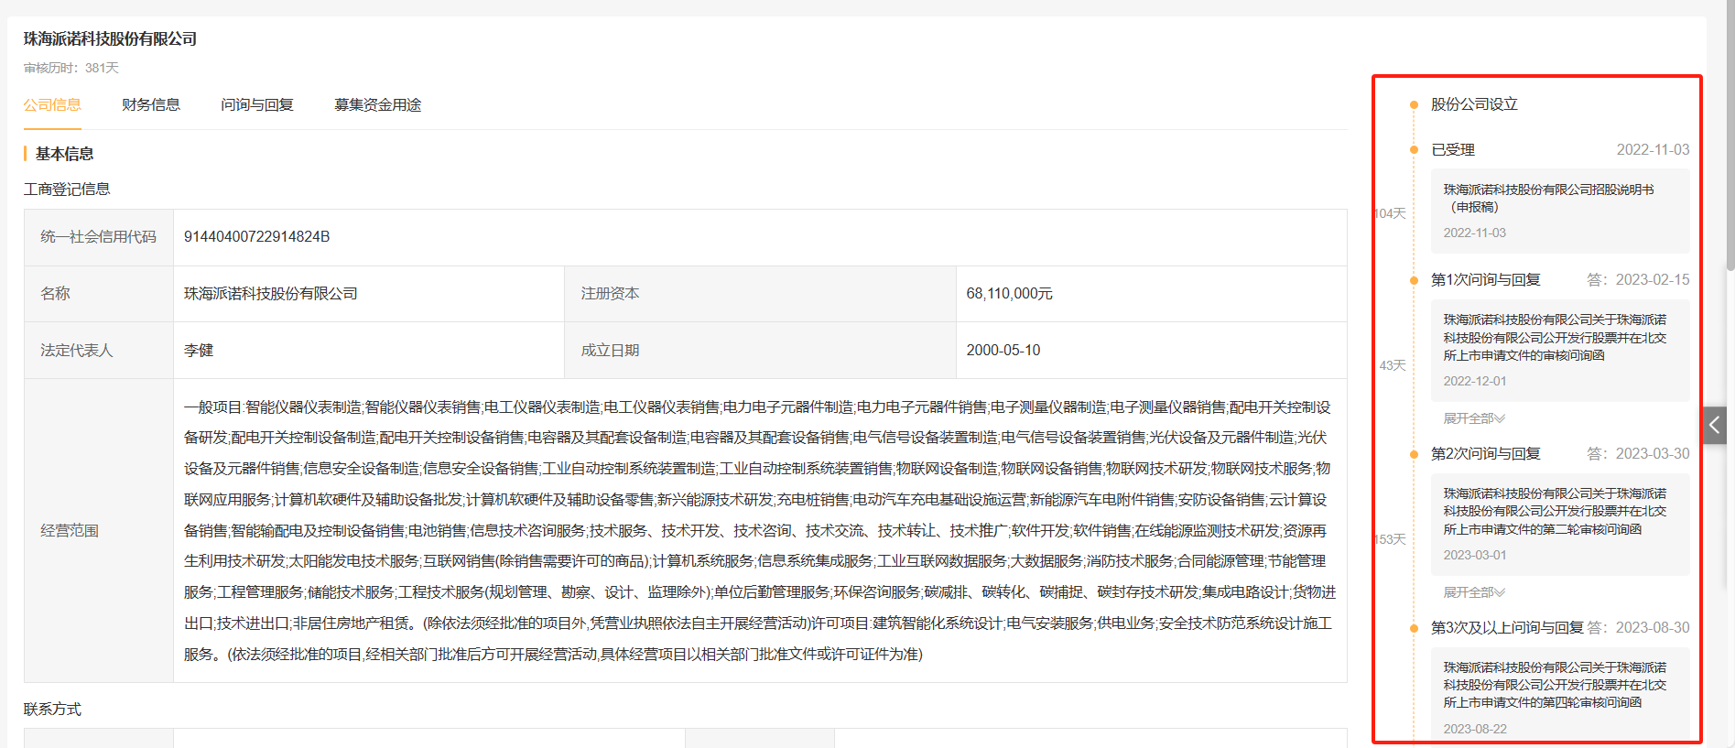Click the company name value in 名称 row
Image resolution: width=1735 pixels, height=748 pixels.
pyautogui.click(x=271, y=294)
